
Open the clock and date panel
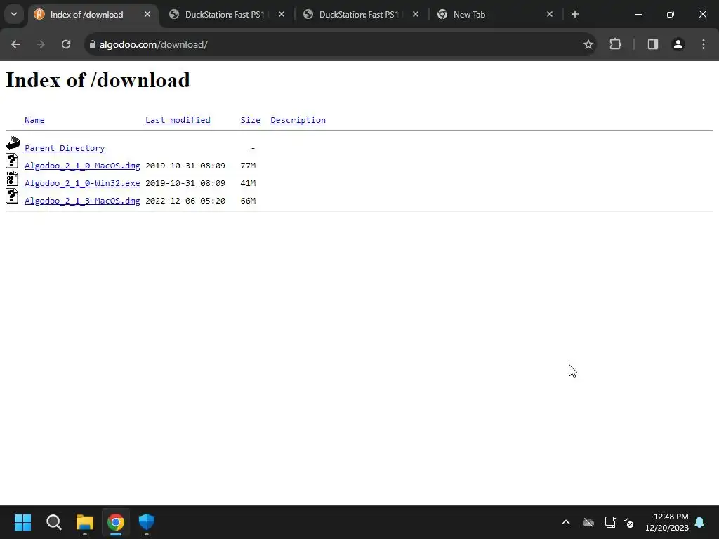(667, 522)
